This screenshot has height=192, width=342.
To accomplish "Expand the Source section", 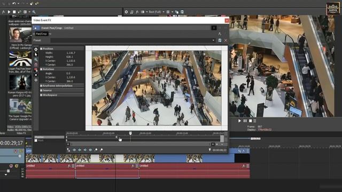I will coord(41,90).
